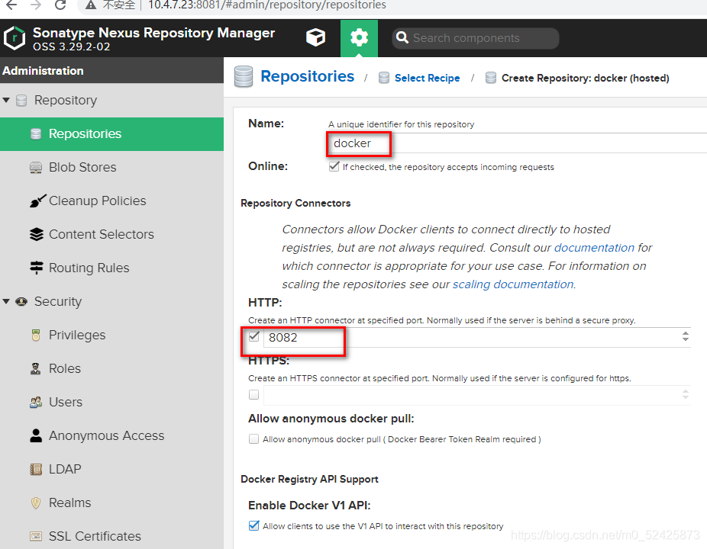Open Blob Stores in the sidebar
Image resolution: width=707 pixels, height=549 pixels.
[x=111, y=168]
